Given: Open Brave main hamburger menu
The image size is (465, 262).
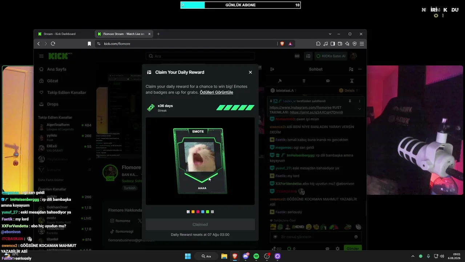Looking at the screenshot, I should [362, 44].
